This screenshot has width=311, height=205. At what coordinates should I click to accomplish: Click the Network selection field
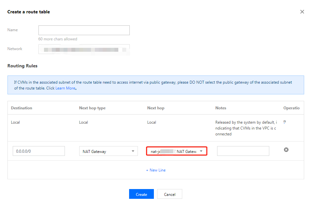84,49
